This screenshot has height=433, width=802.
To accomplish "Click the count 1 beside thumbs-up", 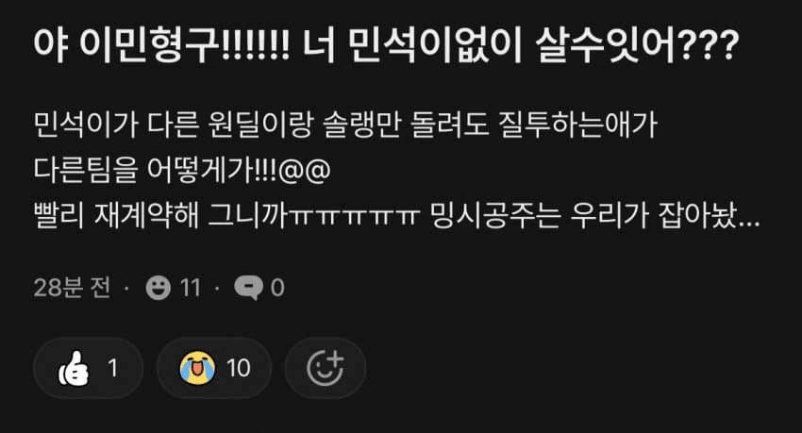I will point(113,368).
